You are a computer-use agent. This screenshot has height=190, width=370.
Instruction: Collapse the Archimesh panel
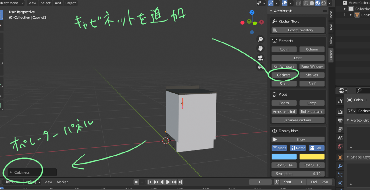click(271, 11)
